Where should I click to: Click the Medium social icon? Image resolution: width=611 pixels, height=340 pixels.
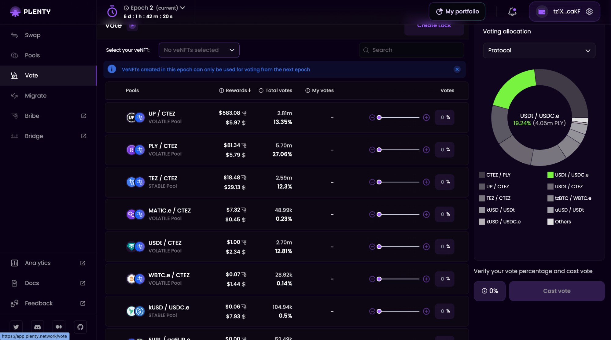pos(59,327)
